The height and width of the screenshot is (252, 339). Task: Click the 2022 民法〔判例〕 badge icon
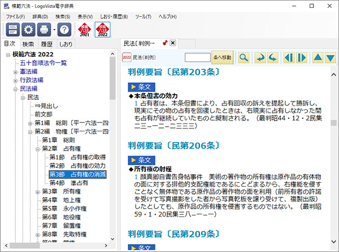127,58
